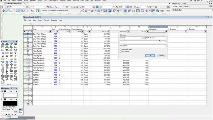Screen dimensions: 213x120
Task: Open the worksheet Insert menu
Action: coord(40,20)
